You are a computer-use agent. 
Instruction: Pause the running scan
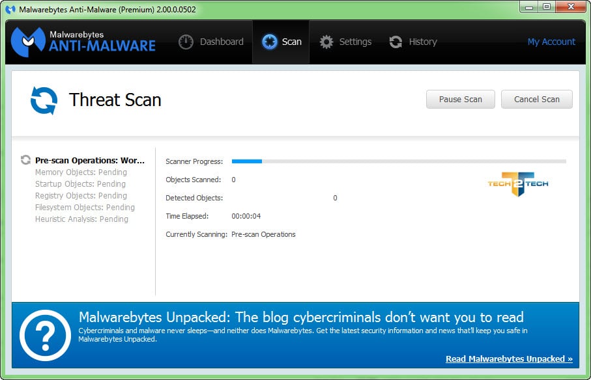coord(460,100)
